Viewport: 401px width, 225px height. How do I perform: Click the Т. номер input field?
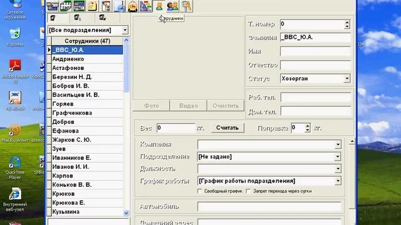coord(312,24)
